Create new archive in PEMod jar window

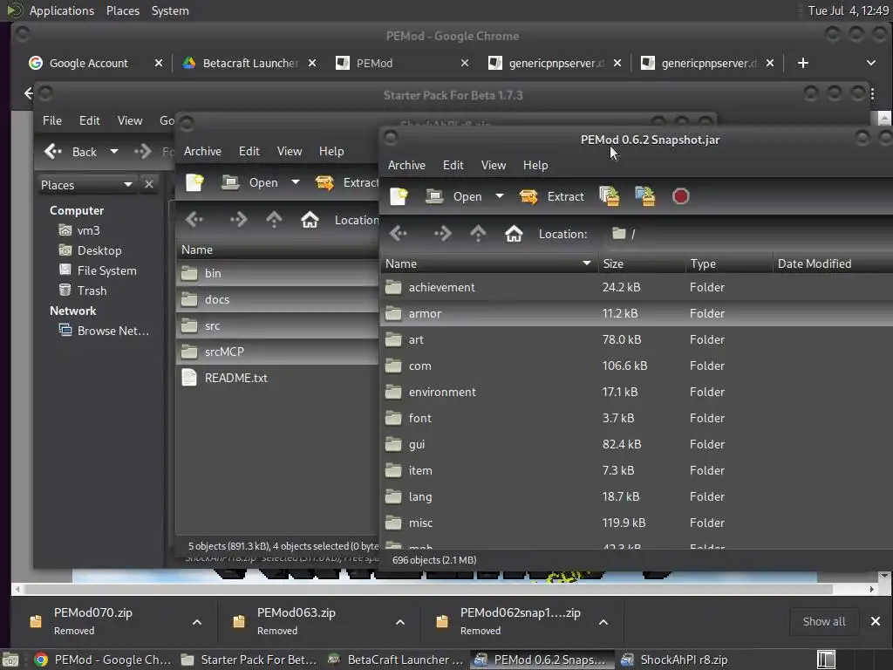[399, 196]
